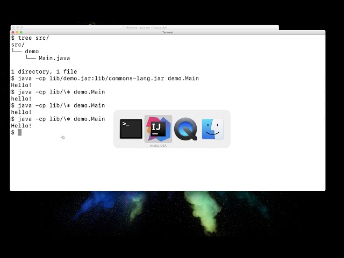Image resolution: width=344 pixels, height=258 pixels.
Task: Click the "src/" root line in tree output
Action: 17,45
